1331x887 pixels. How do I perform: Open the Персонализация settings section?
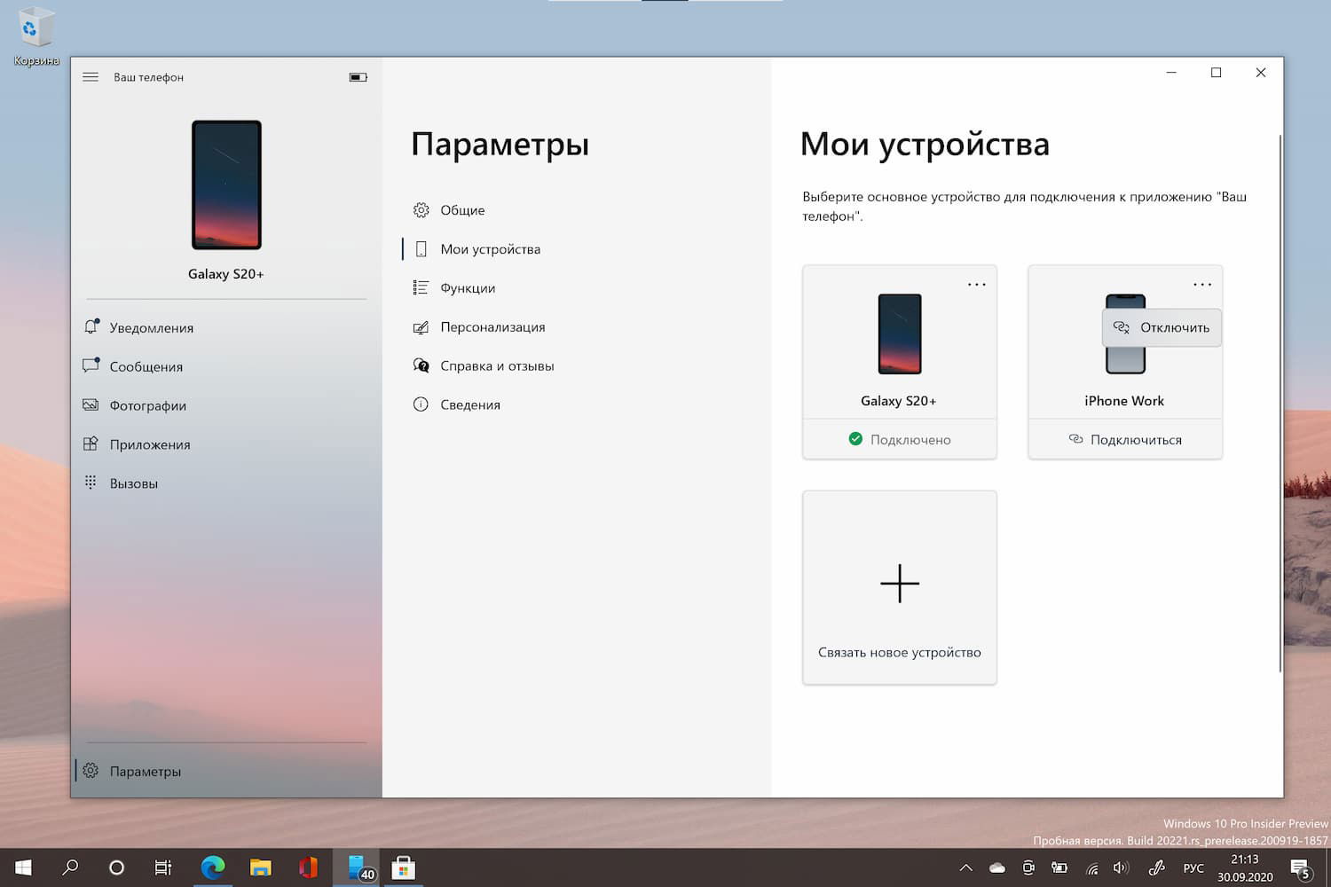(577, 327)
